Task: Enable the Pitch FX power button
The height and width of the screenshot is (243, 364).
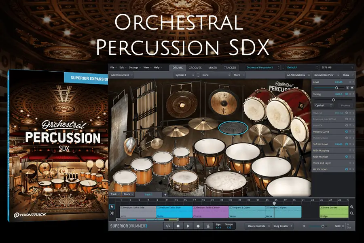Action: point(346,125)
